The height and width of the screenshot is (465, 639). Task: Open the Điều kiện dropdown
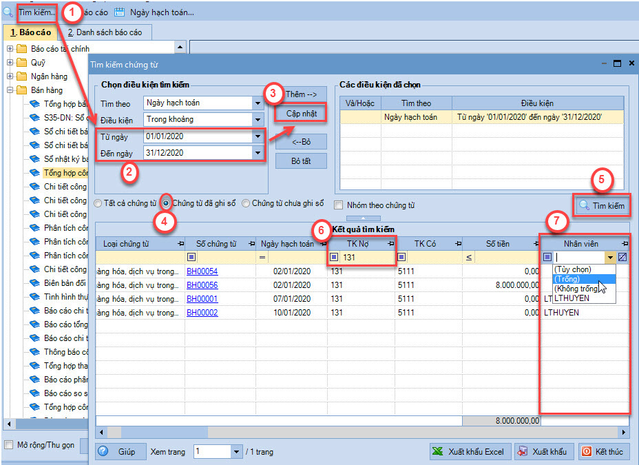pos(258,119)
